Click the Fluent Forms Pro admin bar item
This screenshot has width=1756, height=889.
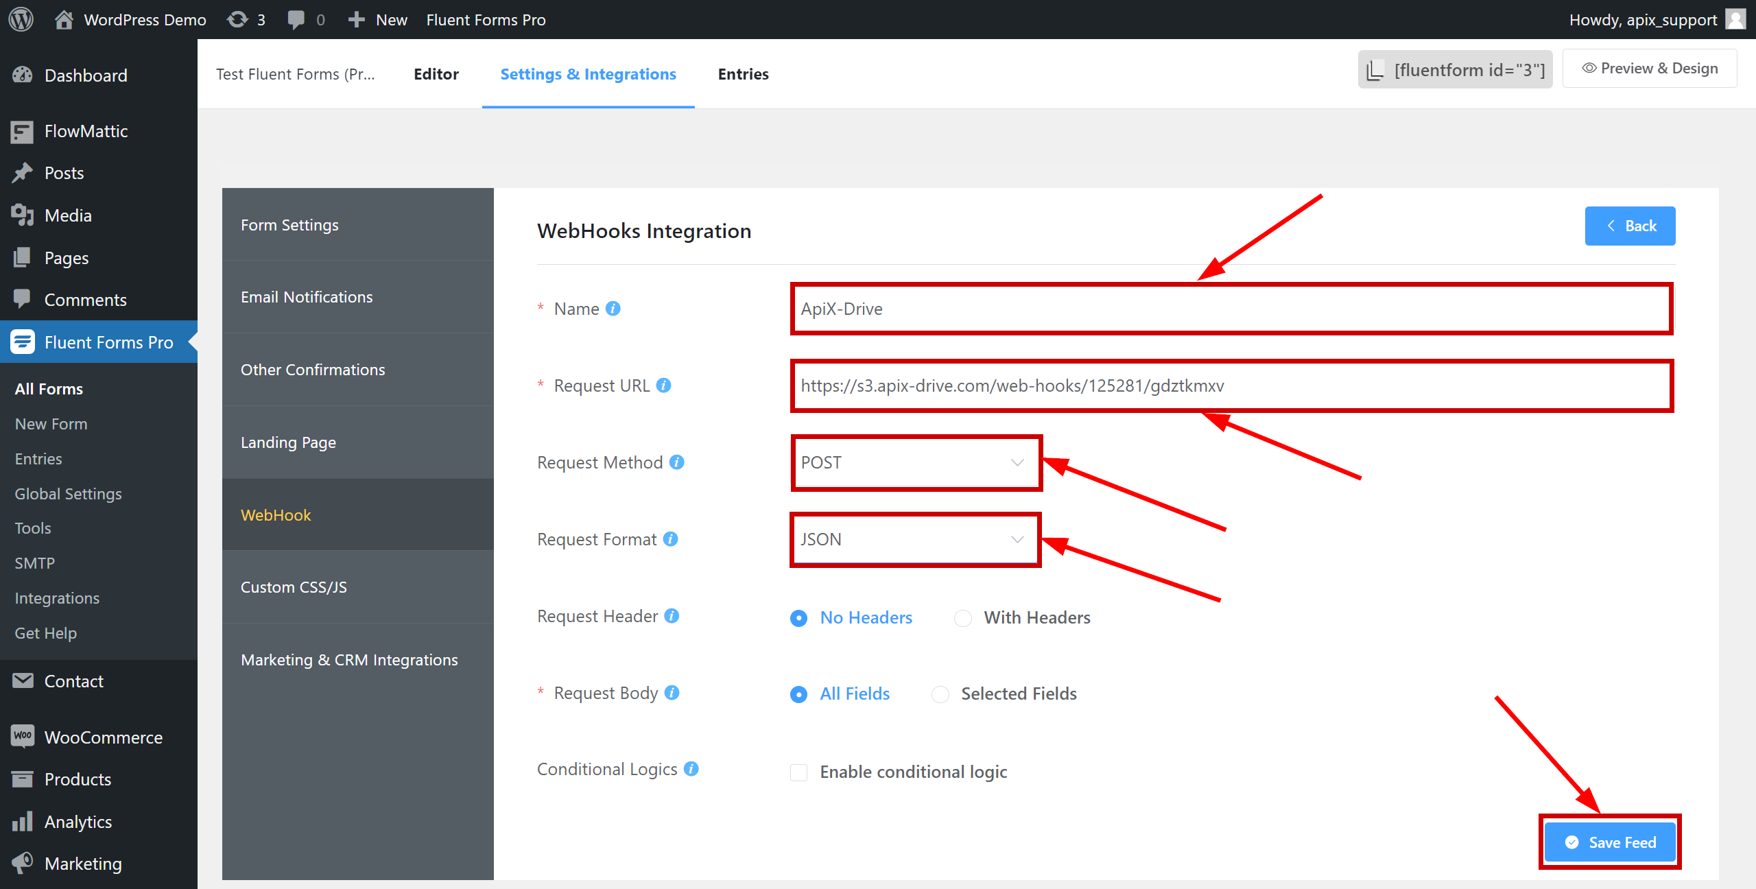click(x=486, y=20)
